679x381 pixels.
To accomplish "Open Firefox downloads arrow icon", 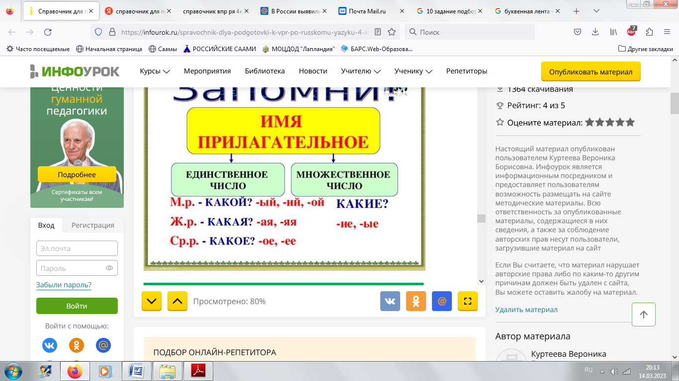I will (595, 32).
